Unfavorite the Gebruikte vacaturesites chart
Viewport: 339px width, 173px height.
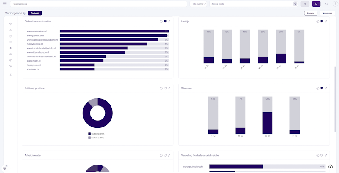tap(165, 21)
